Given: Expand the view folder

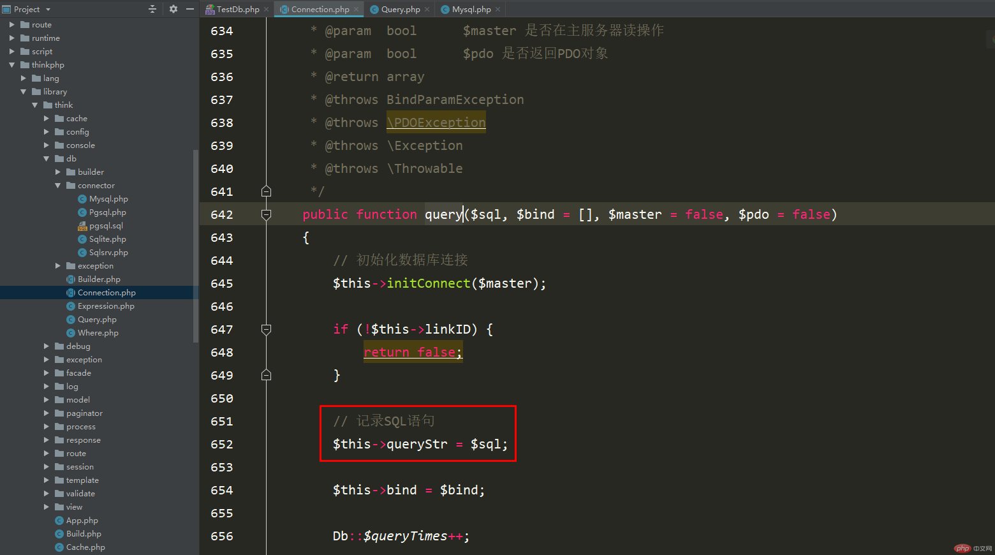Looking at the screenshot, I should point(46,507).
